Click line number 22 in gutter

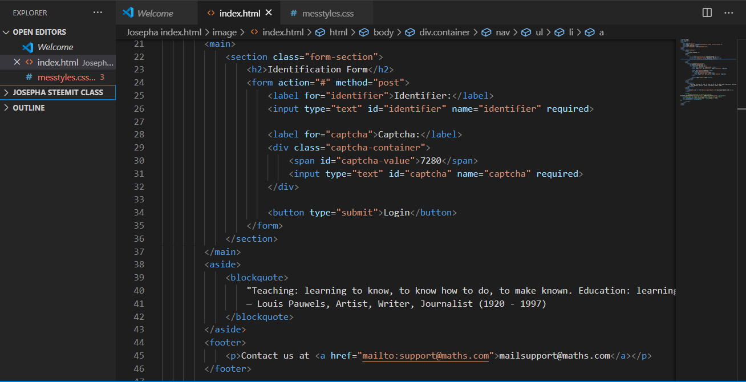coord(138,57)
